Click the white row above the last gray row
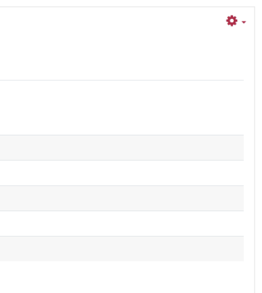The height and width of the screenshot is (293, 262). click(122, 223)
